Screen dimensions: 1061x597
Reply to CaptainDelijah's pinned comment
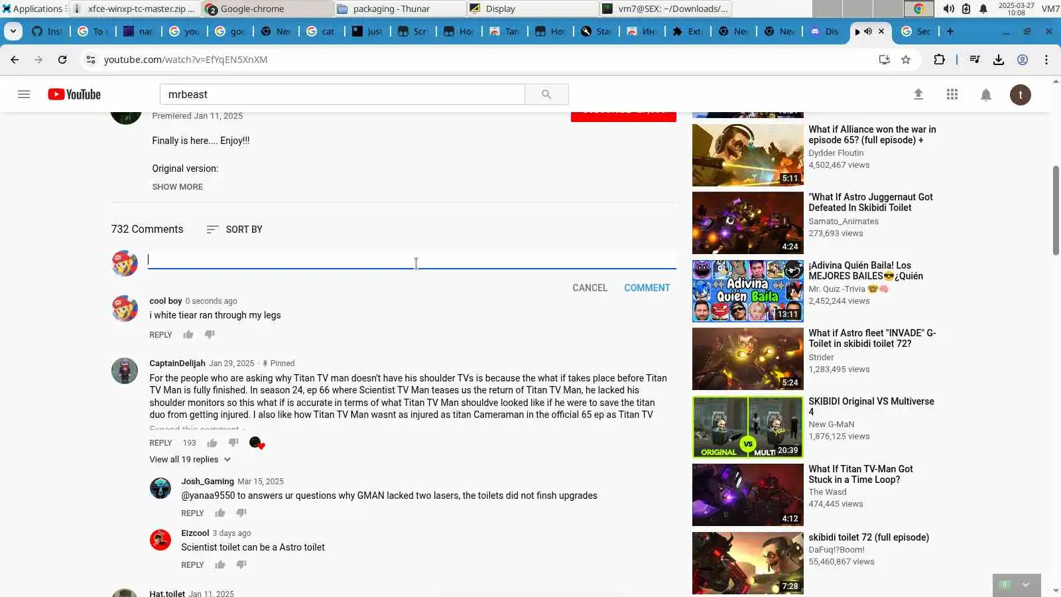(x=160, y=443)
